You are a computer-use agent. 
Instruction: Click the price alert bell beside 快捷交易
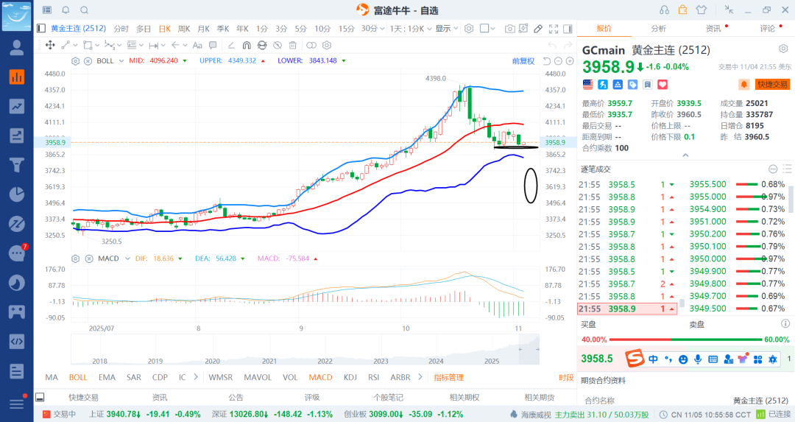pos(744,84)
